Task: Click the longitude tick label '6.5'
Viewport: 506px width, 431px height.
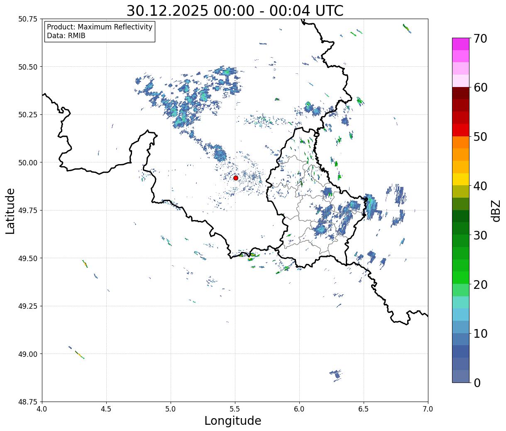Action: [x=364, y=409]
